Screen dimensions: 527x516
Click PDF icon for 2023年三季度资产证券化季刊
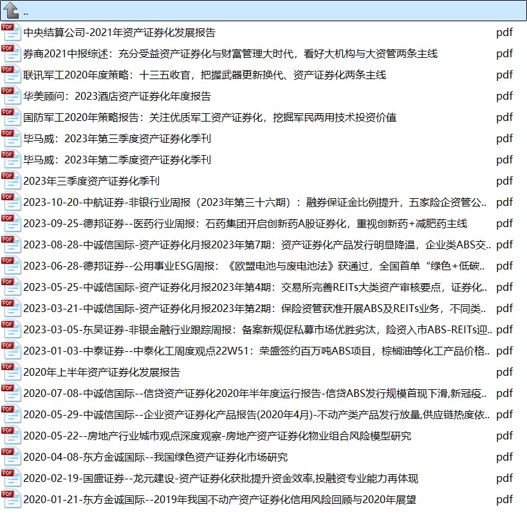[x=11, y=181]
